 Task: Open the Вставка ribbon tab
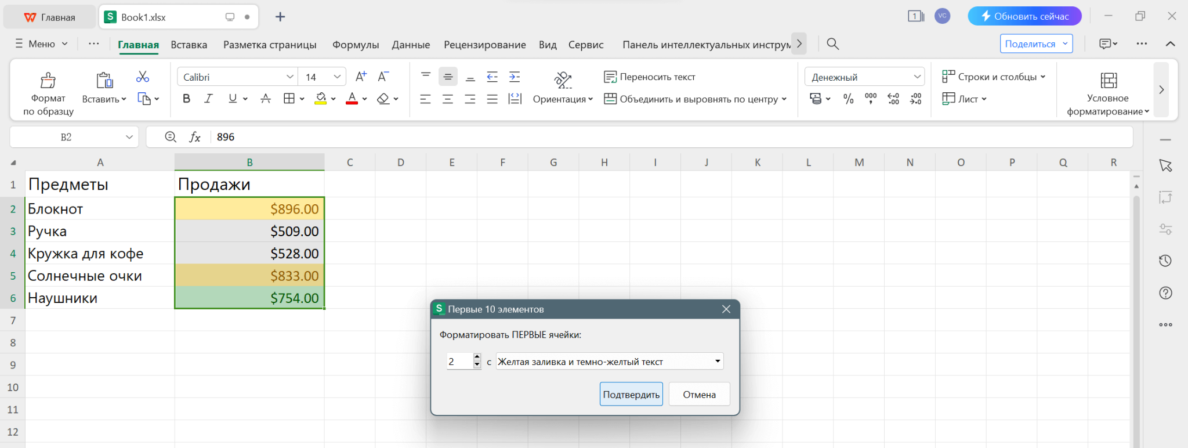[x=189, y=45]
